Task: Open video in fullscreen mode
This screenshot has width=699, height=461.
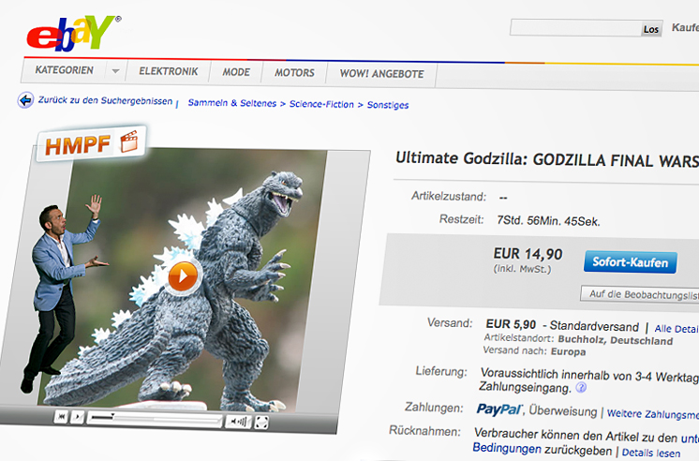Action: coord(261,423)
